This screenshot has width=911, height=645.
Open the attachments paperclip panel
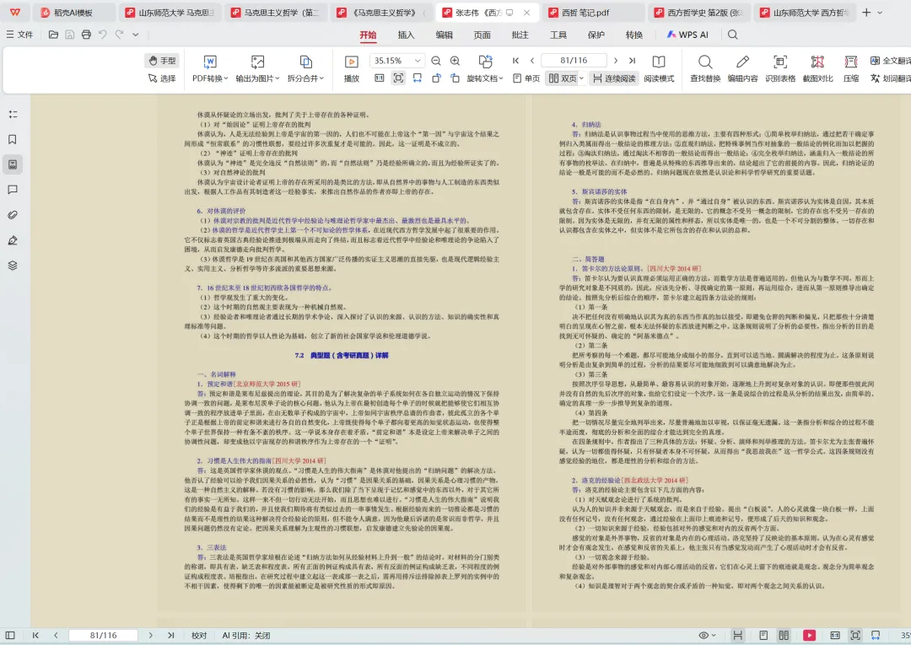coord(13,215)
